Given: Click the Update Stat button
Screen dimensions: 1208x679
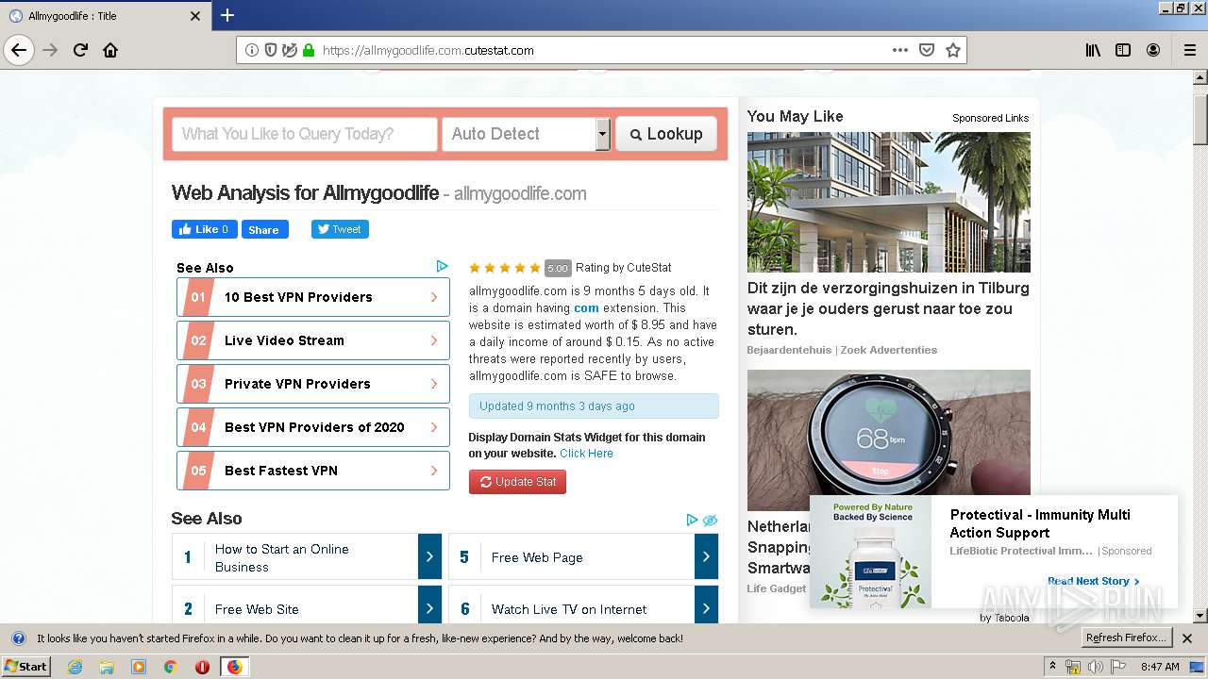Looking at the screenshot, I should [x=517, y=482].
